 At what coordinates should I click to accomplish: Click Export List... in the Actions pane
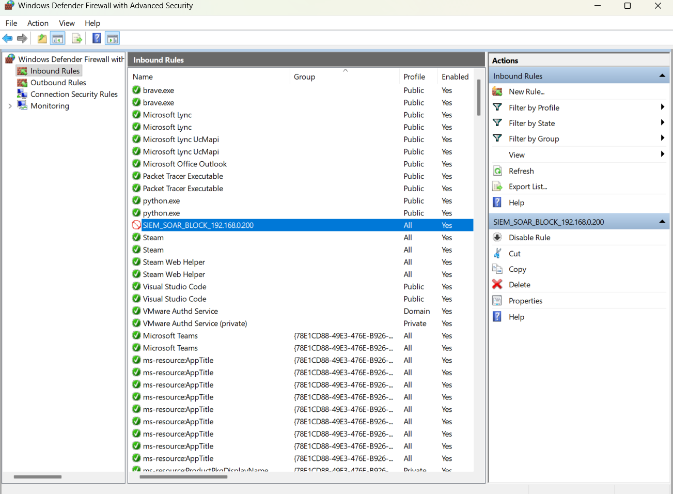(528, 187)
